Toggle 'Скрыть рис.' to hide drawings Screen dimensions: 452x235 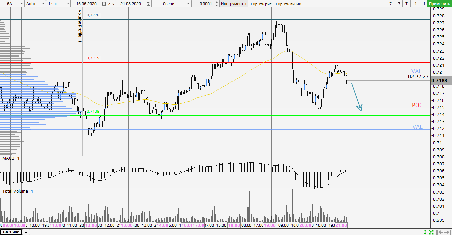(261, 4)
